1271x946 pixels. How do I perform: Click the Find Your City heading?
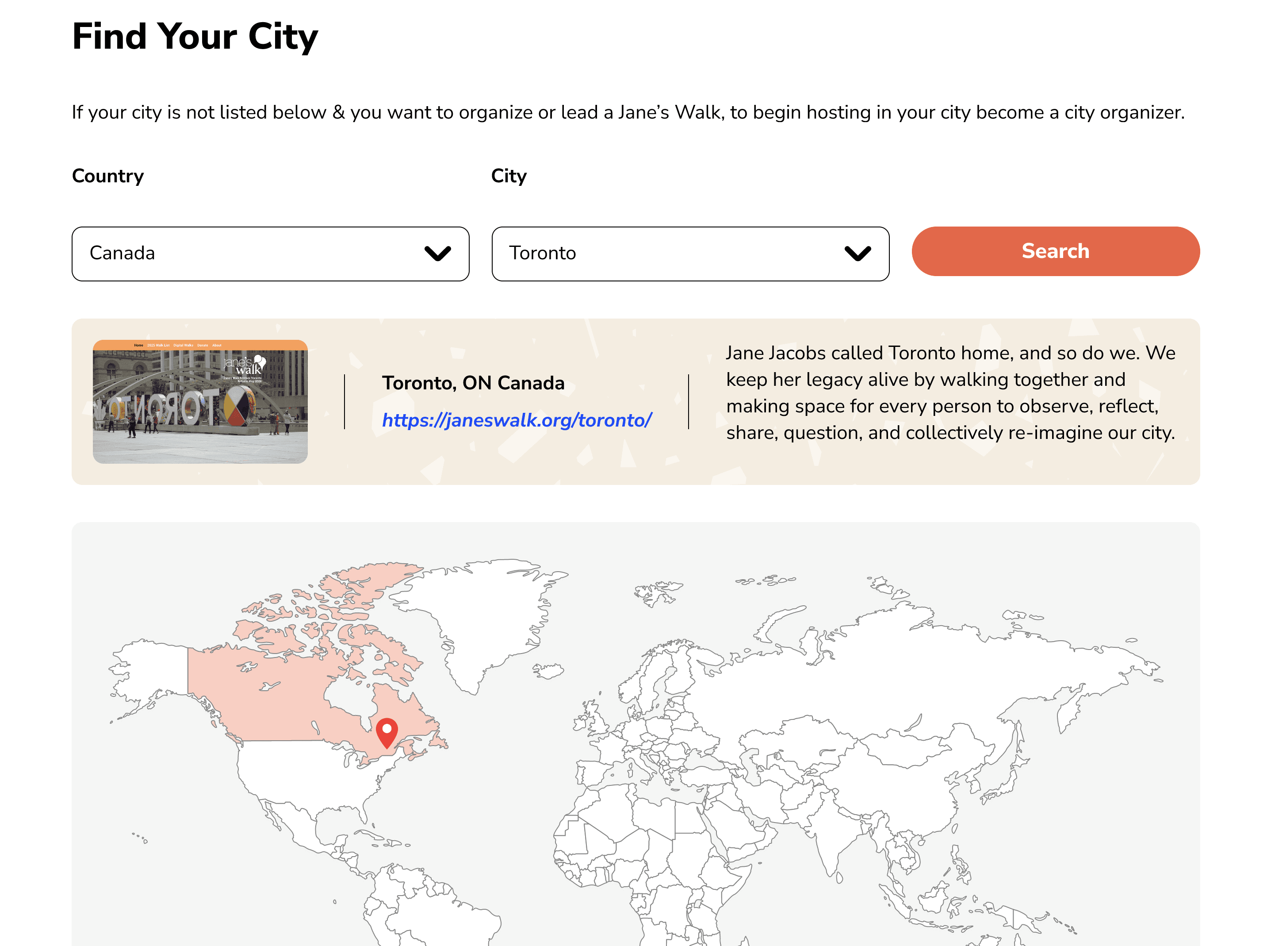[x=195, y=37]
